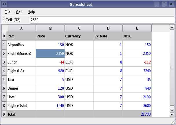Click the scrollbar down arrow at bottom
This screenshot has height=125, width=176.
click(x=172, y=115)
